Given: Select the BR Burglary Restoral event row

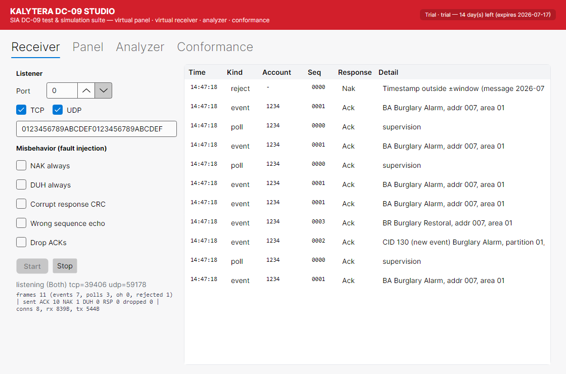Looking at the screenshot, I should 367,223.
